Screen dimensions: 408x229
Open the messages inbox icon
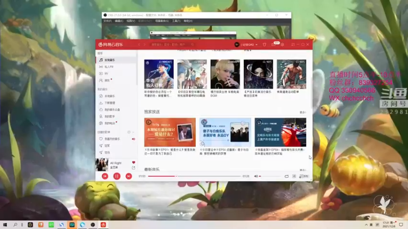point(273,45)
